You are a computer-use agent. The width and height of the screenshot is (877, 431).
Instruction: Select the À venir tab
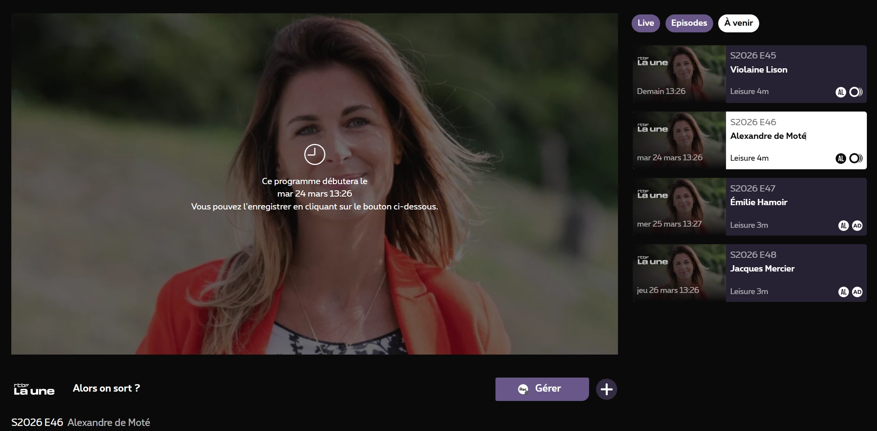(x=738, y=23)
